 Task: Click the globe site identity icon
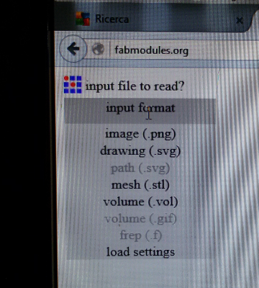click(x=98, y=50)
